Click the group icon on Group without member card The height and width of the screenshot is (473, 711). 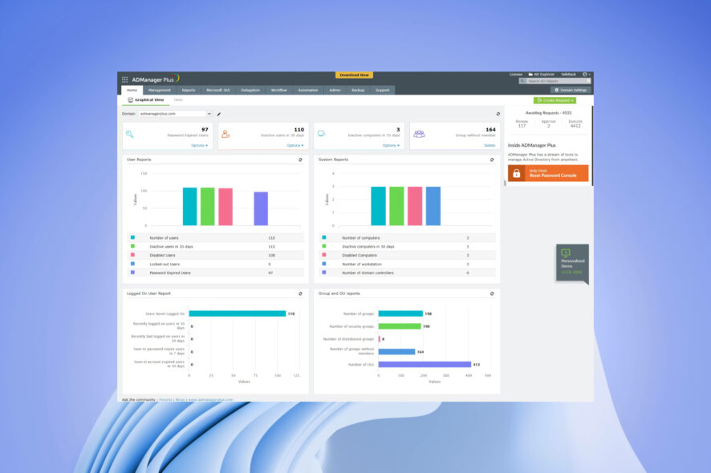tap(419, 134)
